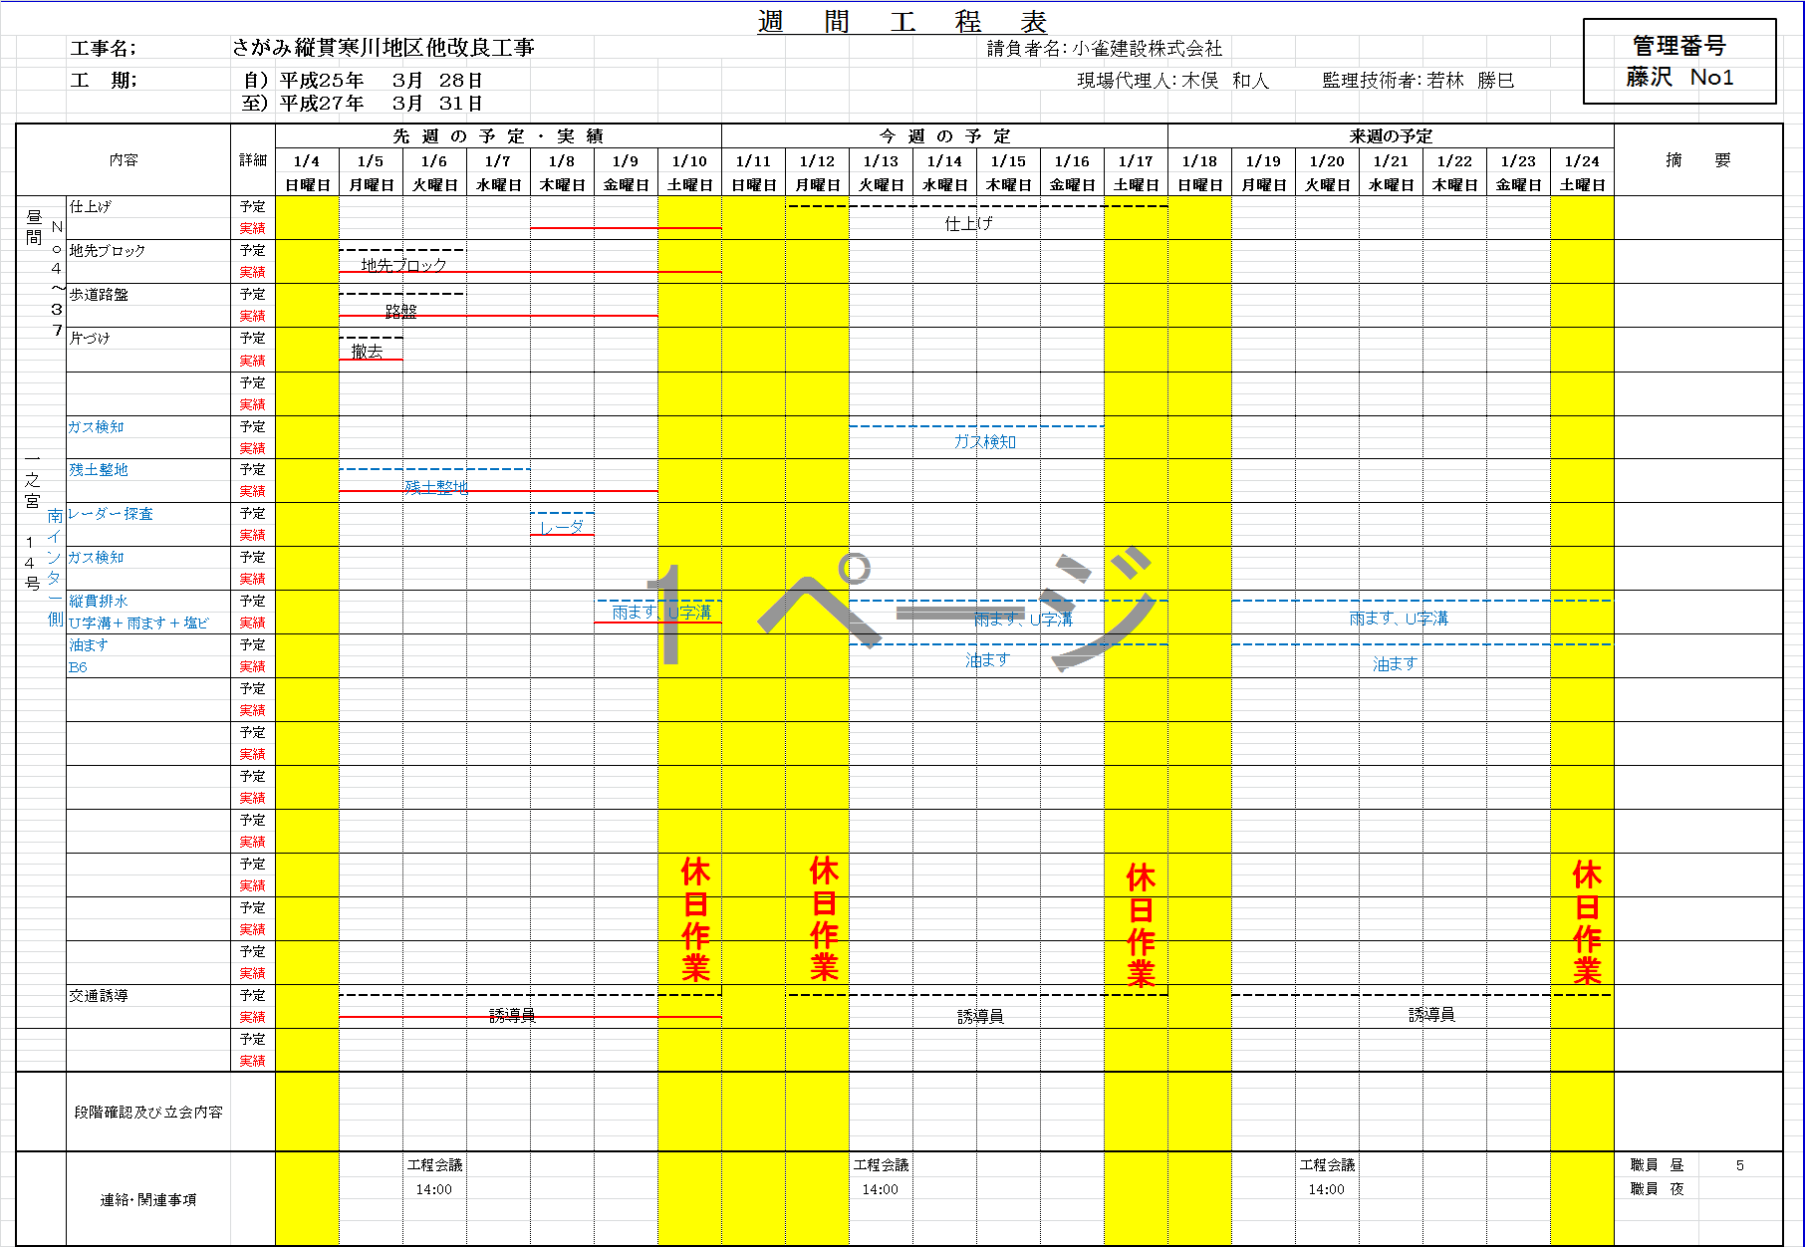Expand the 先週の予定・実績 section header

[x=495, y=135]
